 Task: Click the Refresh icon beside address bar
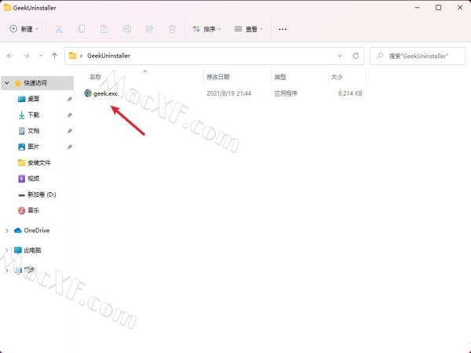click(356, 56)
